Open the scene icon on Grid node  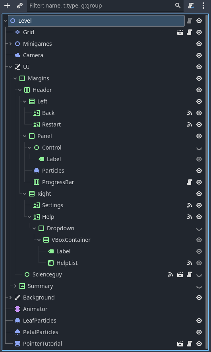tap(180, 32)
